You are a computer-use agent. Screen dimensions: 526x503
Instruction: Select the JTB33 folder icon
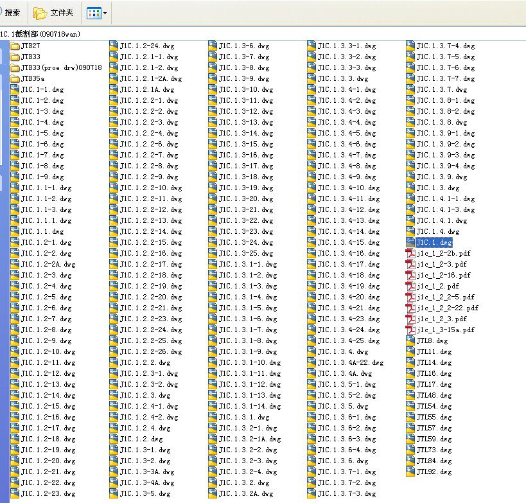point(14,57)
